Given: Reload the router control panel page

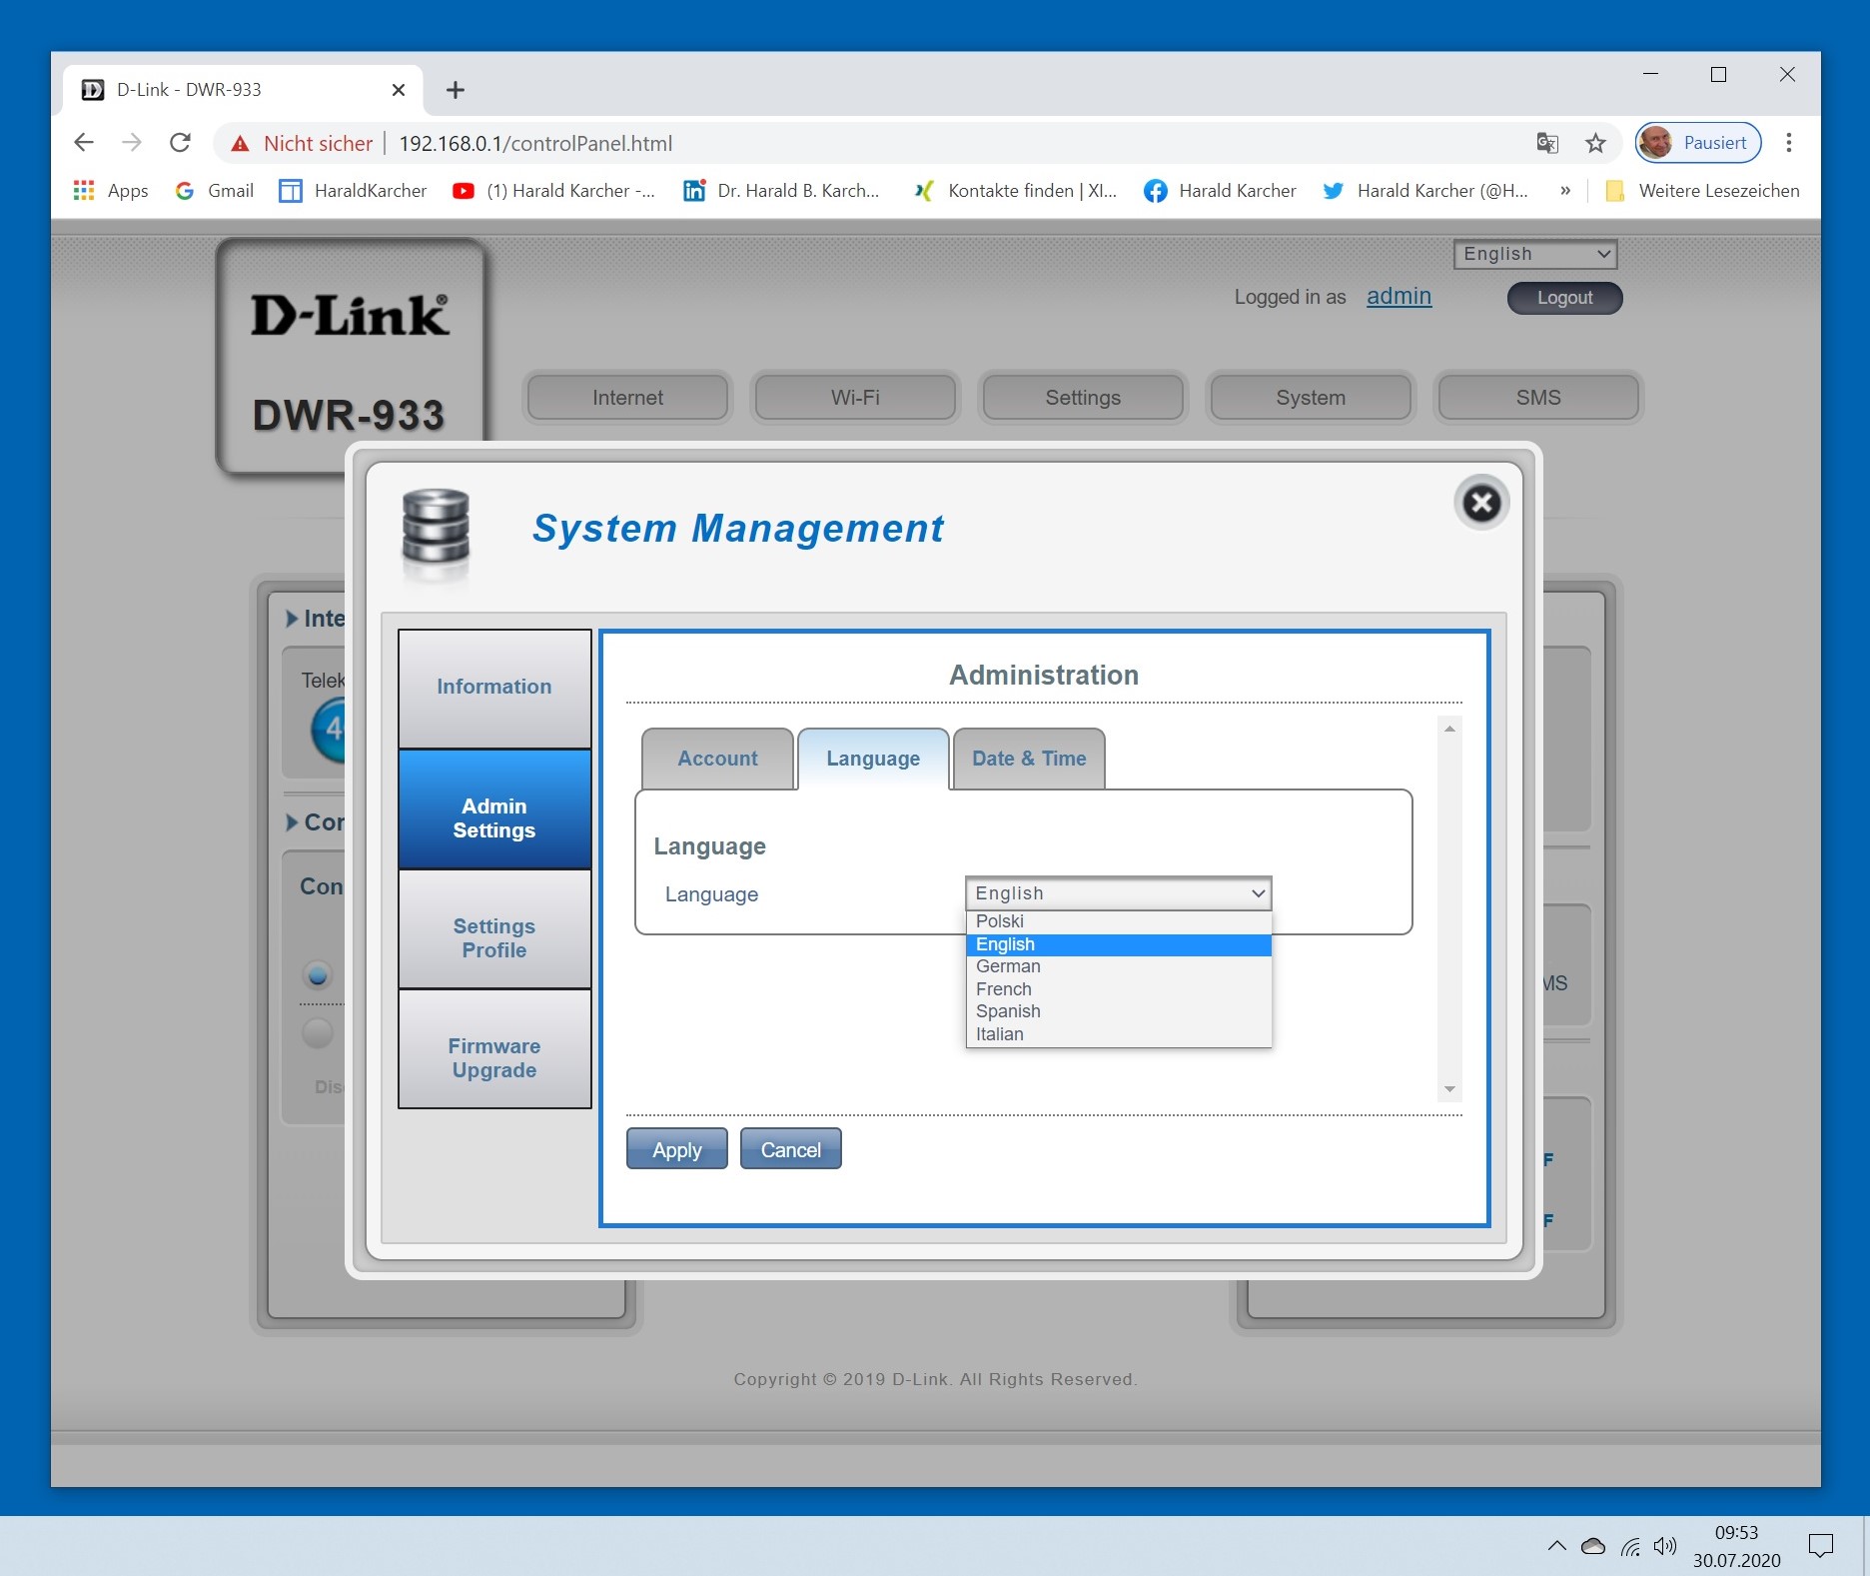Looking at the screenshot, I should (x=181, y=143).
